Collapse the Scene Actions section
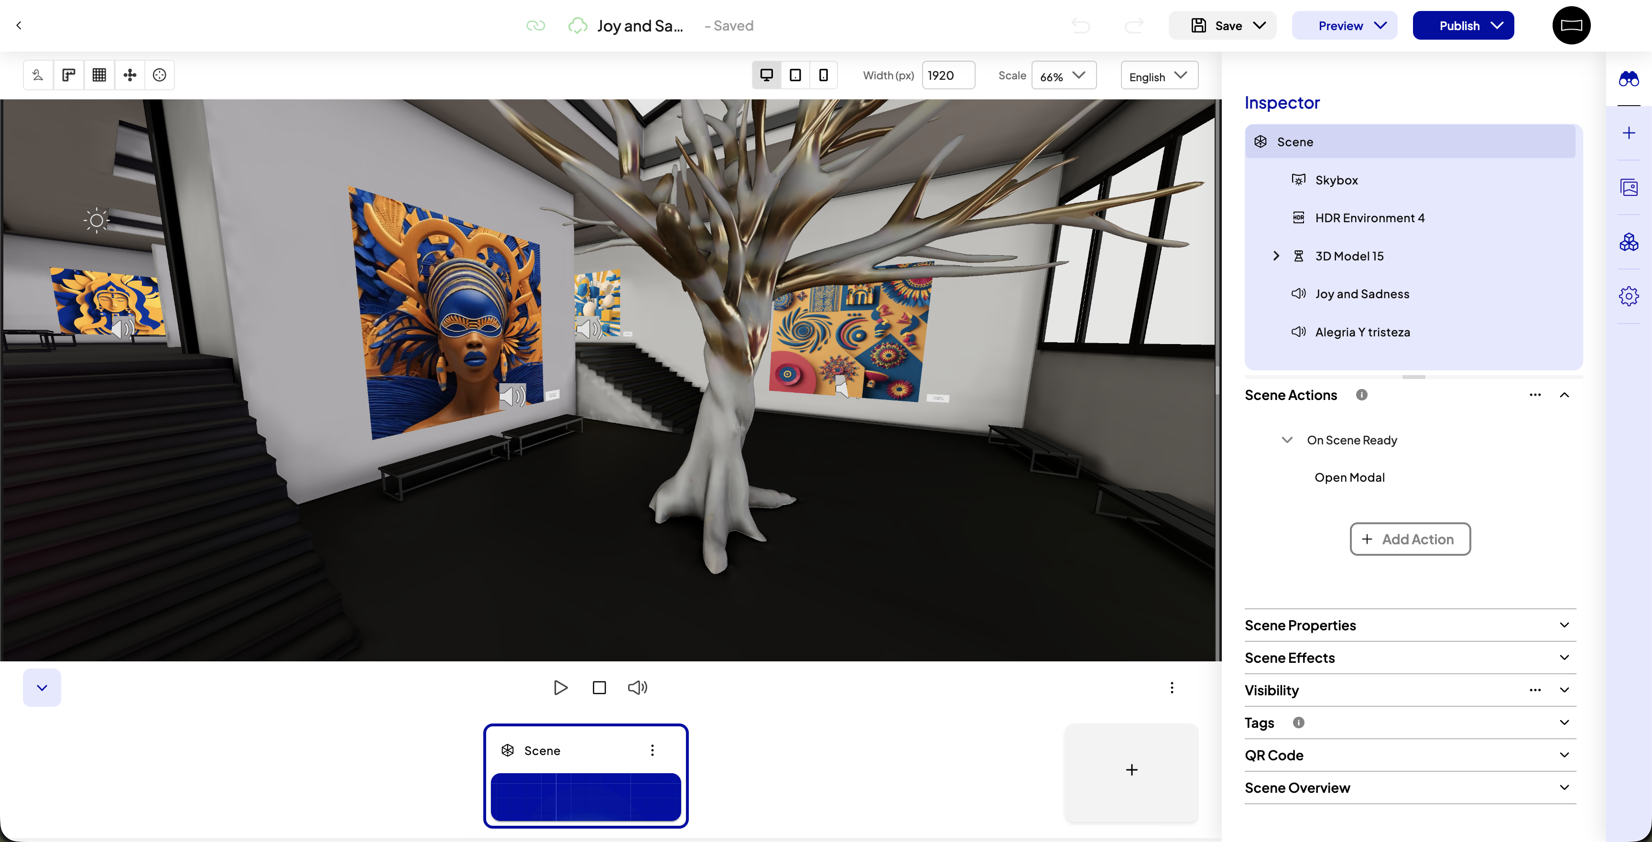Viewport: 1652px width, 842px height. point(1564,395)
